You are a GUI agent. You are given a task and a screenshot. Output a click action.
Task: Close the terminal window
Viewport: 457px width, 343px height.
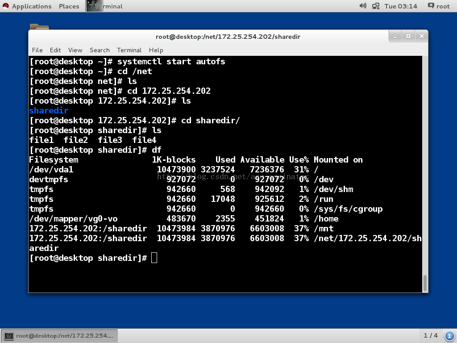click(x=421, y=37)
